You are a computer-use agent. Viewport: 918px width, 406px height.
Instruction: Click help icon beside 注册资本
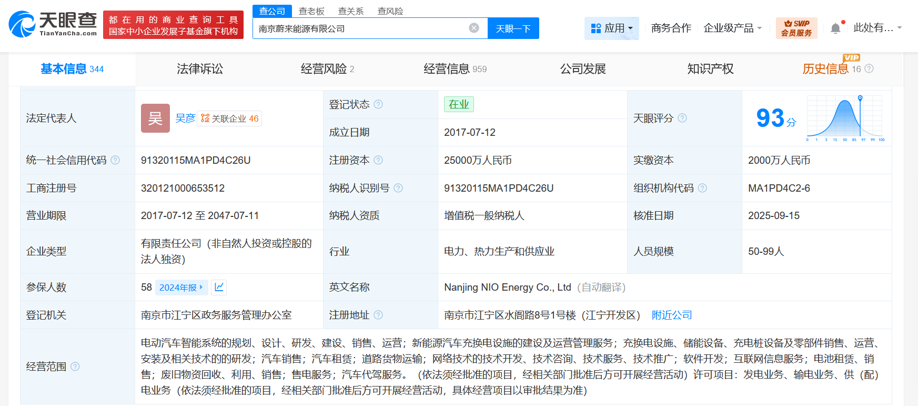point(378,160)
